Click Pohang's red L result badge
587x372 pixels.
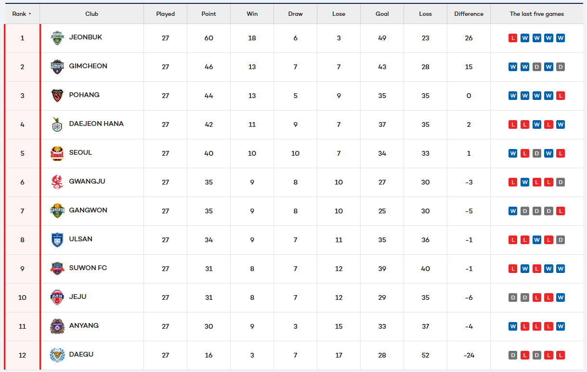(x=560, y=96)
